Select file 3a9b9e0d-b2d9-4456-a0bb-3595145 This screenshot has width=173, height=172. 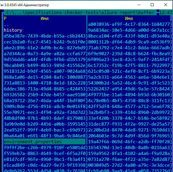44,124
